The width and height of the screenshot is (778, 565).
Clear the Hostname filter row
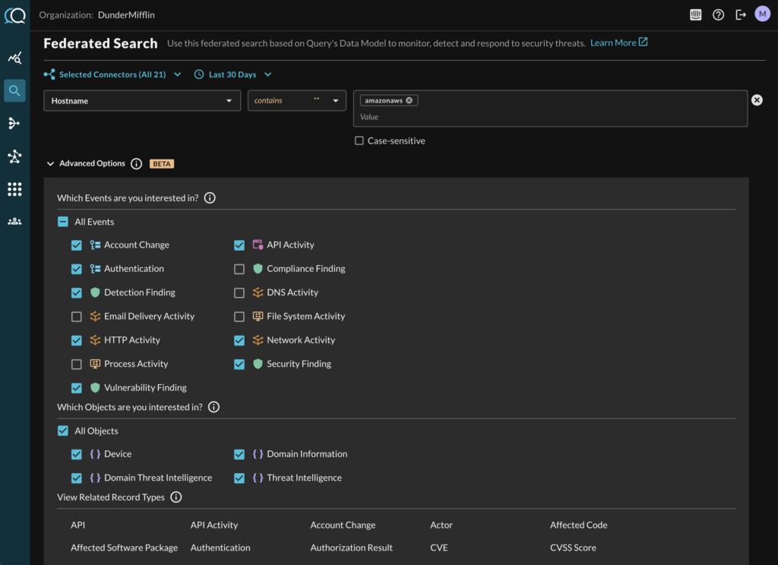coord(757,100)
